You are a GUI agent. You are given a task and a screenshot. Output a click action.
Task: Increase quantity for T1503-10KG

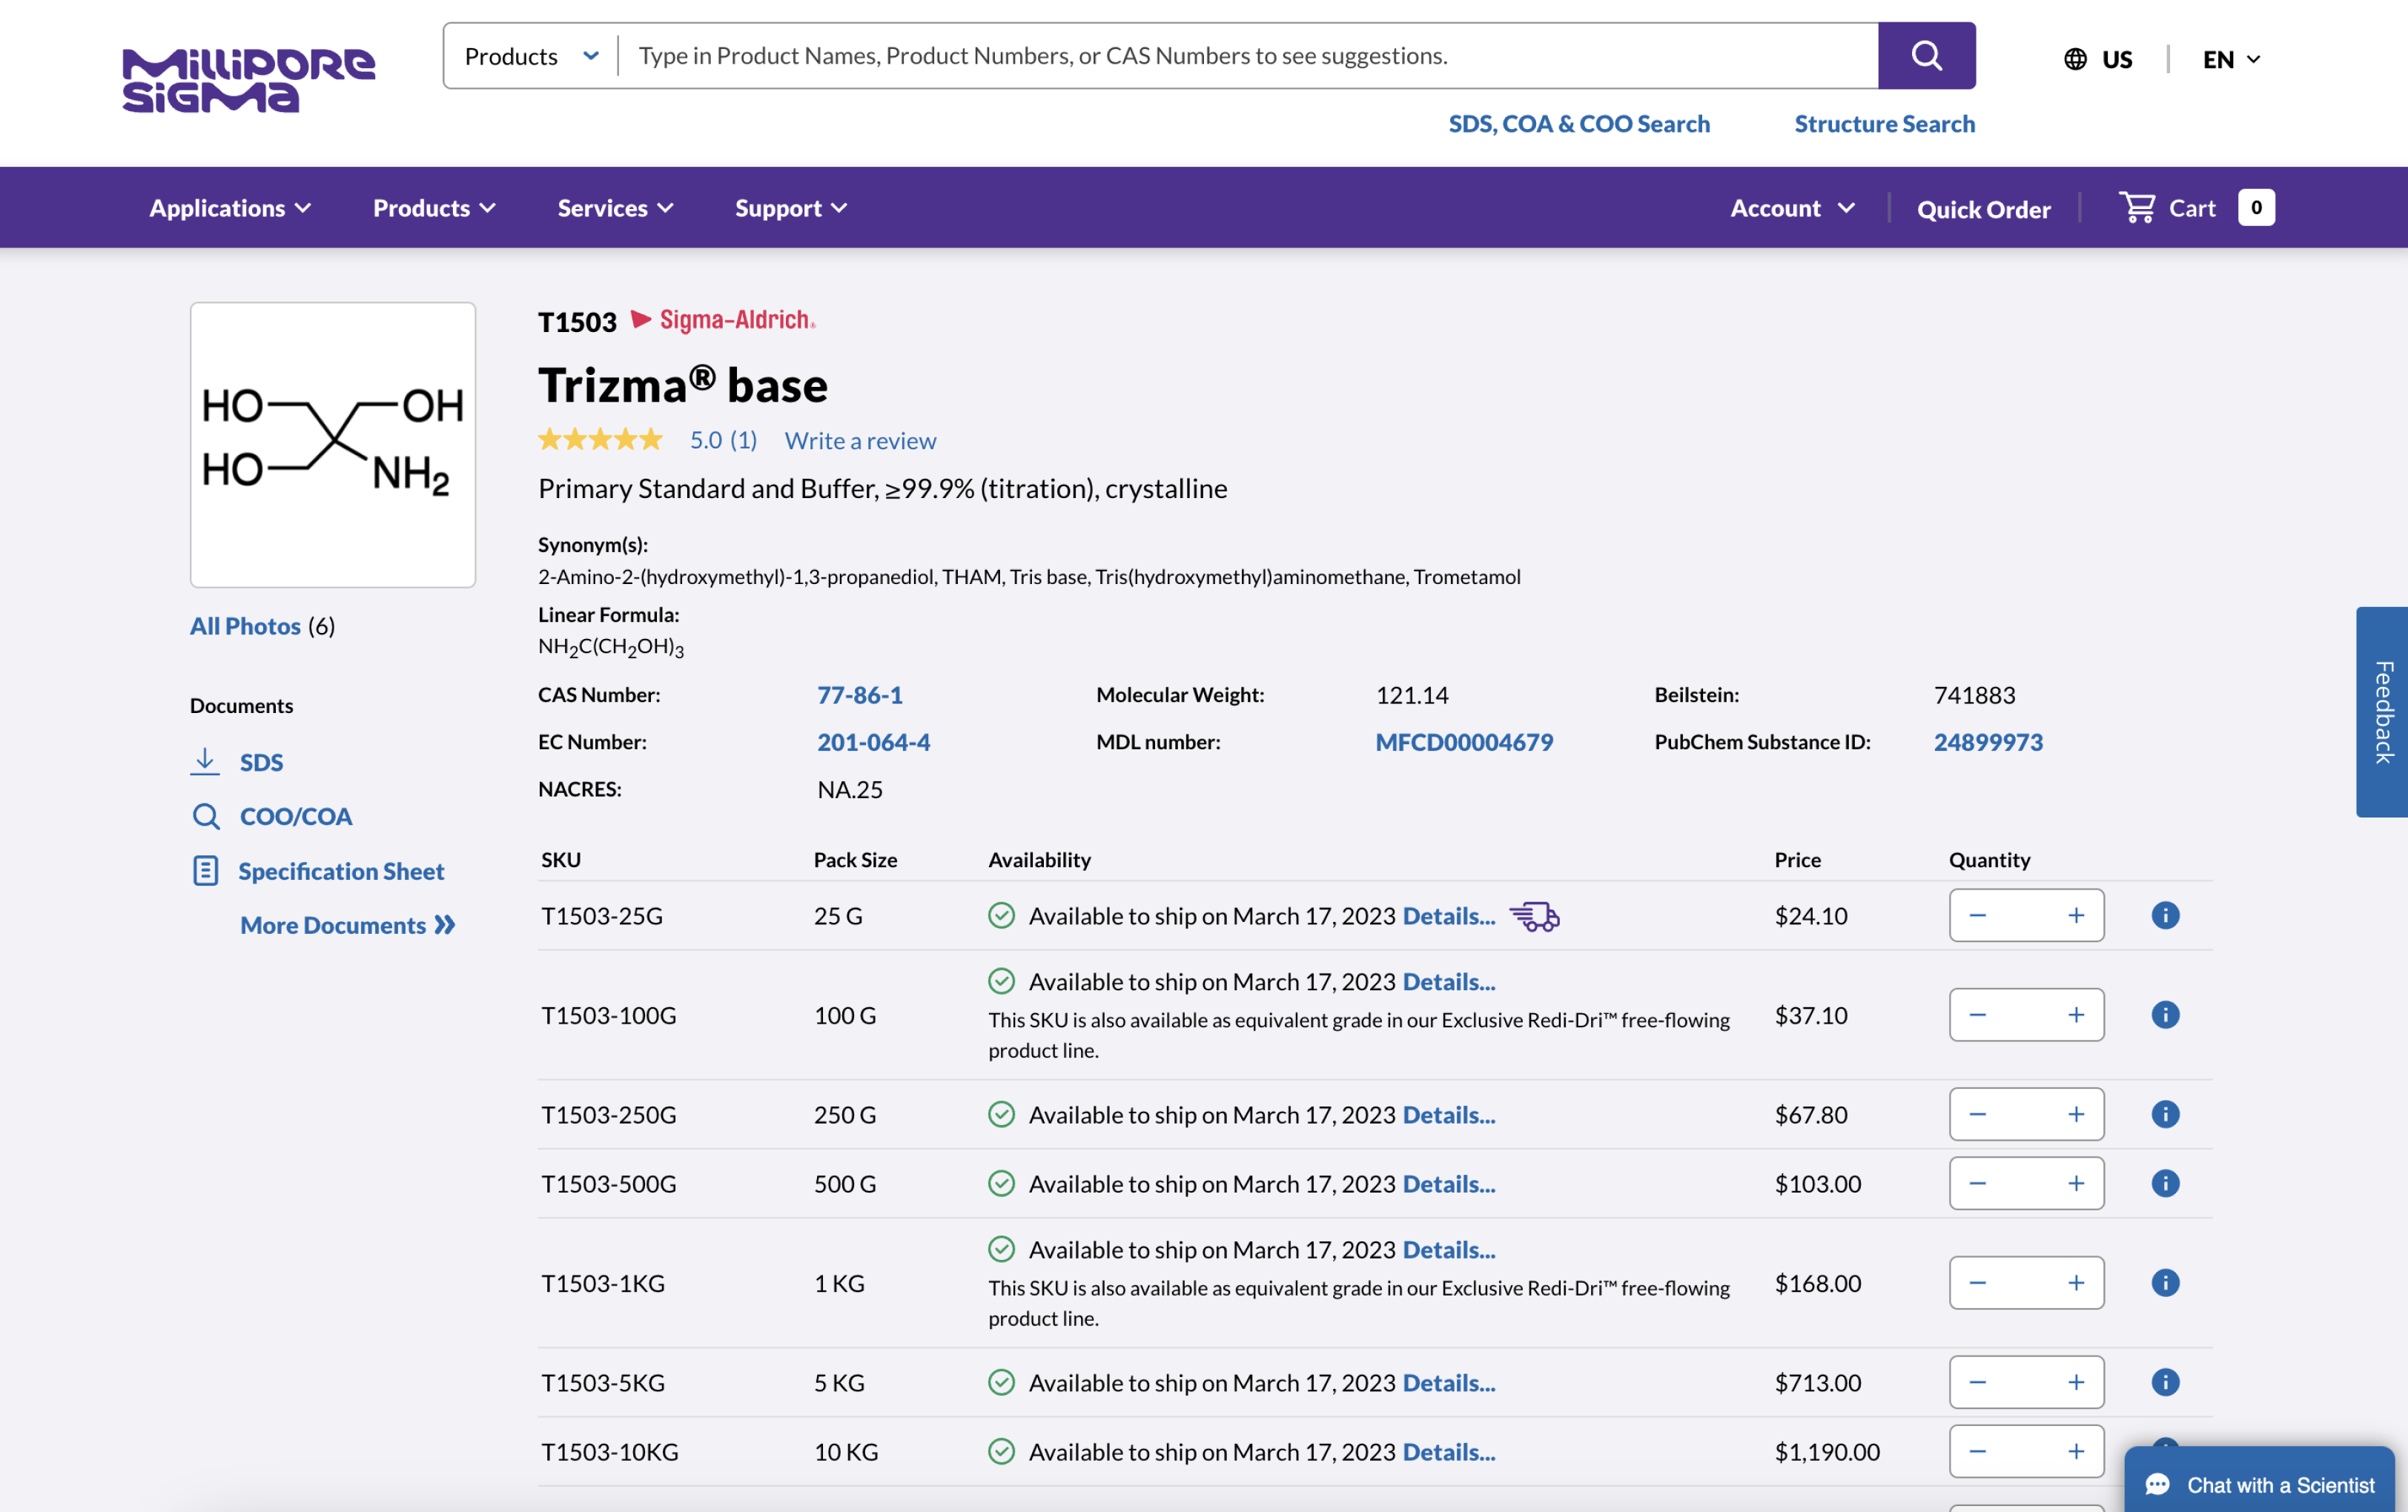2076,1451
